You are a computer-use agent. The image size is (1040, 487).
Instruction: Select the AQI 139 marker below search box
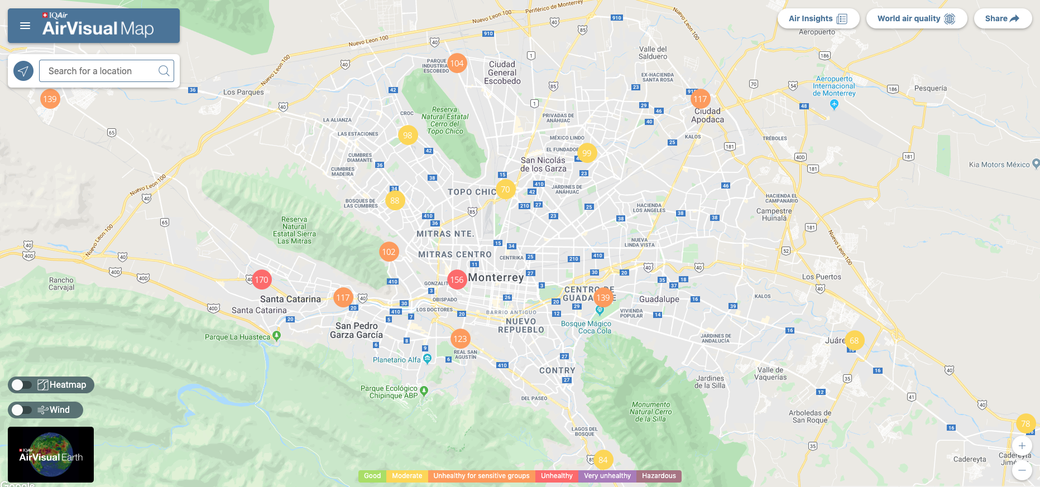50,99
